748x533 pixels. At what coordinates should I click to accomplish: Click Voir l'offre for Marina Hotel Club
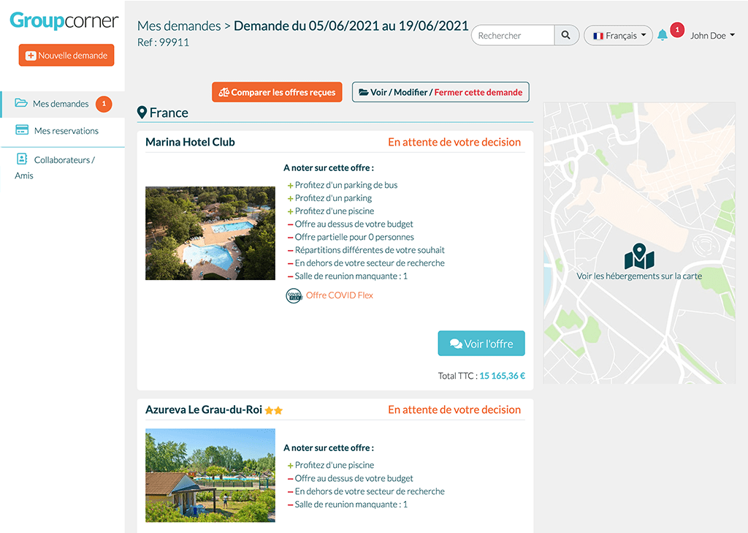(481, 344)
